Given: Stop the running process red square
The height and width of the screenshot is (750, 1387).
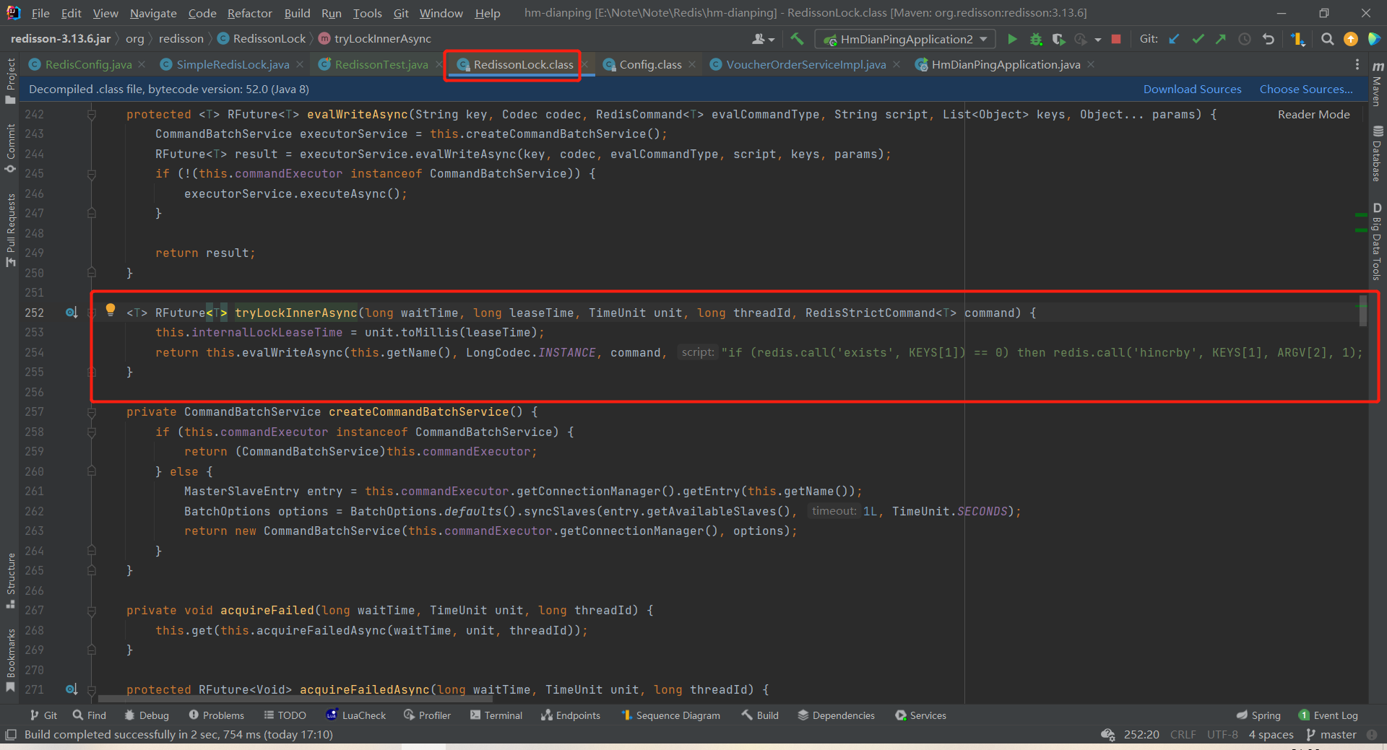Looking at the screenshot, I should coord(1116,39).
